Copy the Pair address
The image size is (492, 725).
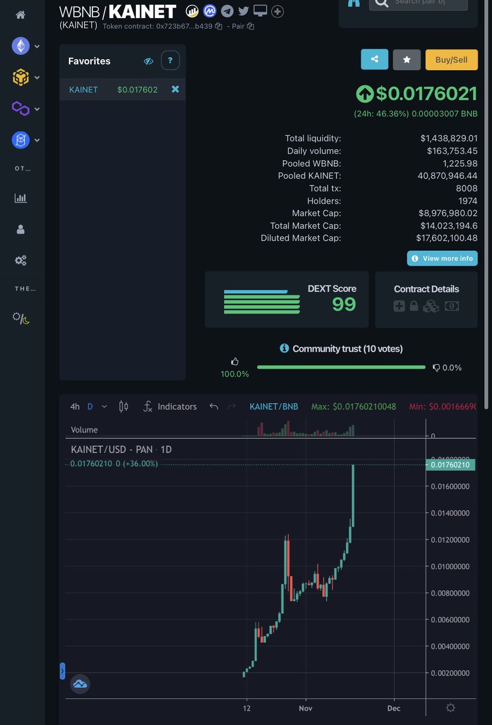(x=250, y=27)
